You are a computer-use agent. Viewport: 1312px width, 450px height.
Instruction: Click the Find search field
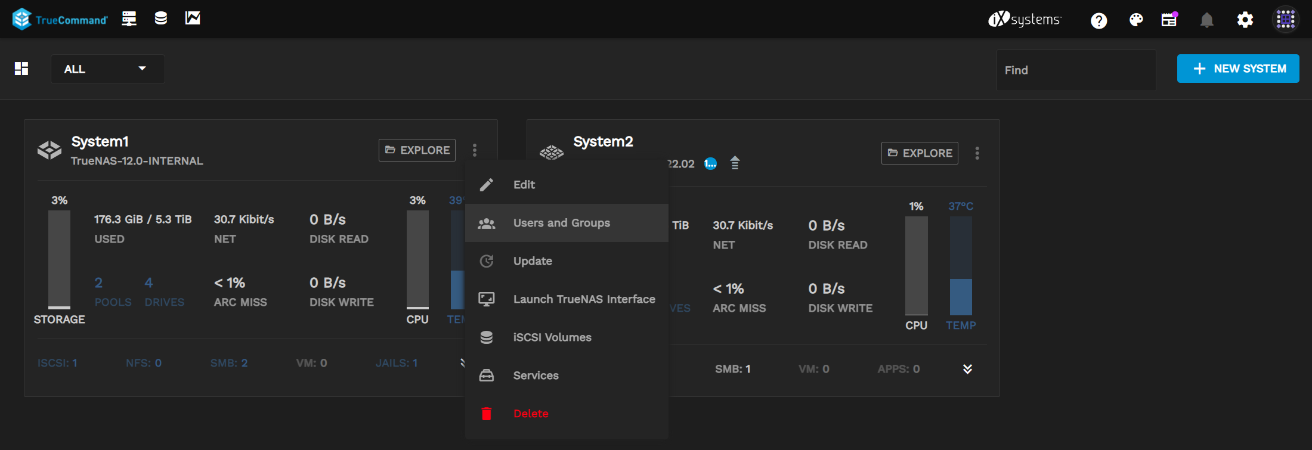[1076, 70]
